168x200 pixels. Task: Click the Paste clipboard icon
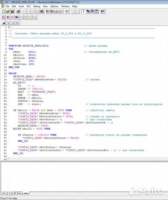[42, 11]
